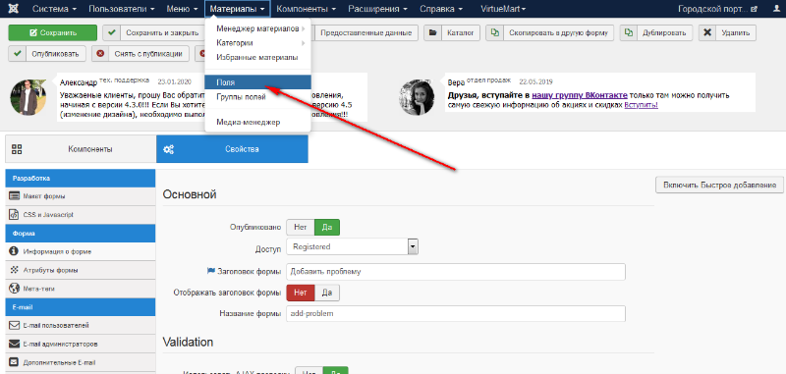Click the Информация о форме info icon
Image resolution: width=786 pixels, height=374 pixels.
[x=14, y=252]
